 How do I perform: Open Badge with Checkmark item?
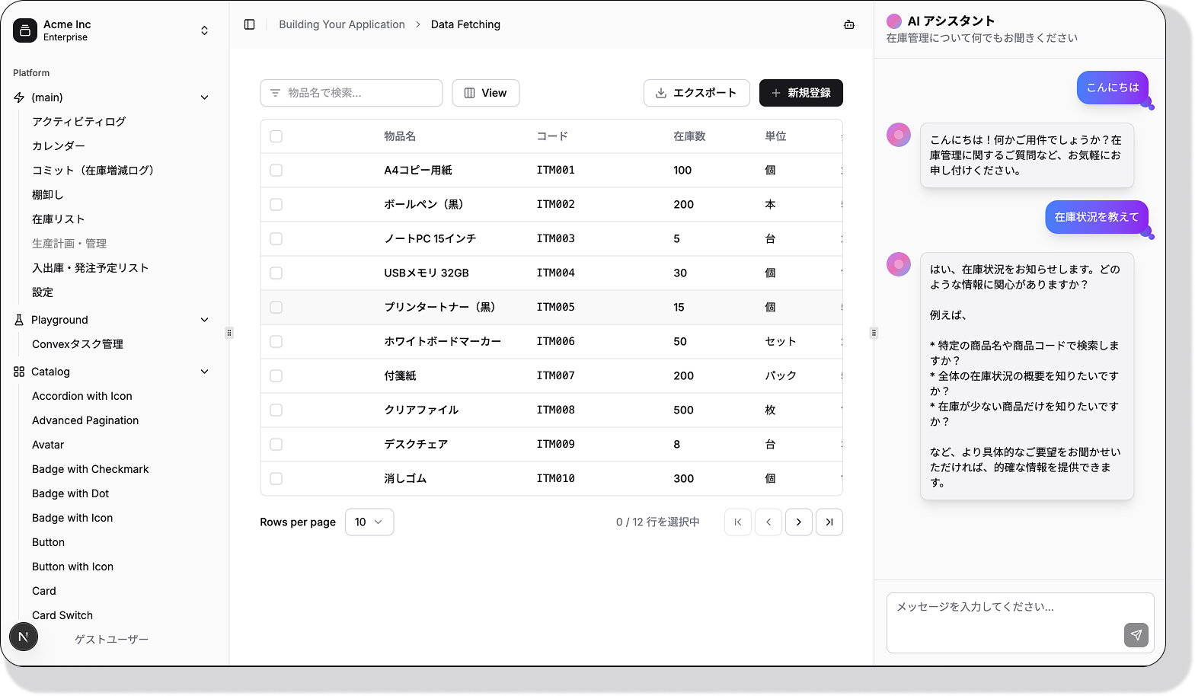coord(91,469)
